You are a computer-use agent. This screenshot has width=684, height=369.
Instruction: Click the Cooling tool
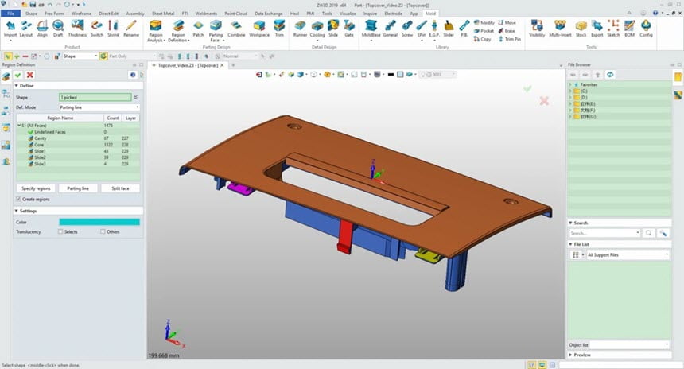(317, 30)
